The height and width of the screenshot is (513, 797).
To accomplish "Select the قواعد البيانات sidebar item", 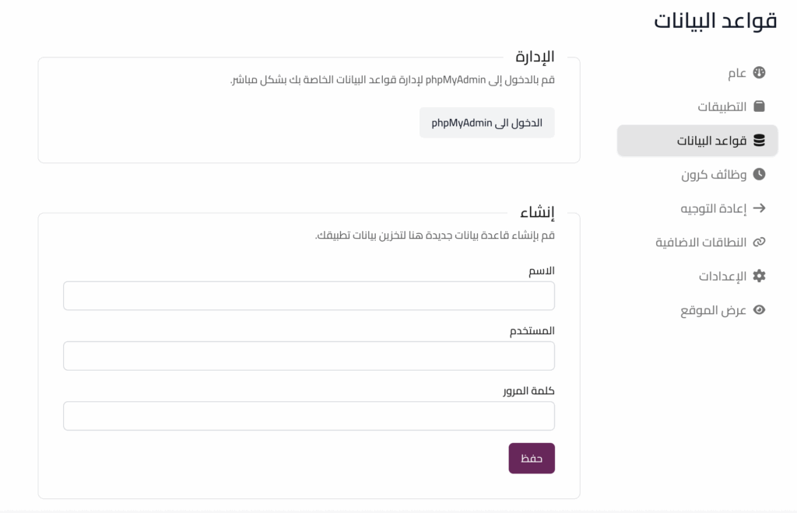I will click(x=711, y=141).
